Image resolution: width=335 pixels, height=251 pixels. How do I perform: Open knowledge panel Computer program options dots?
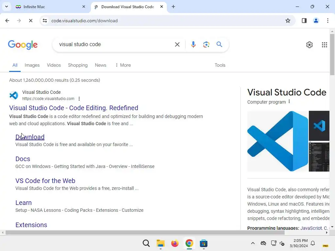(289, 102)
